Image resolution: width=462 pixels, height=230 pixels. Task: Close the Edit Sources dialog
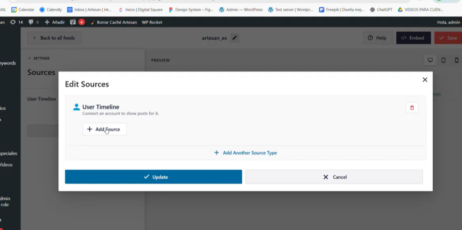tap(425, 80)
